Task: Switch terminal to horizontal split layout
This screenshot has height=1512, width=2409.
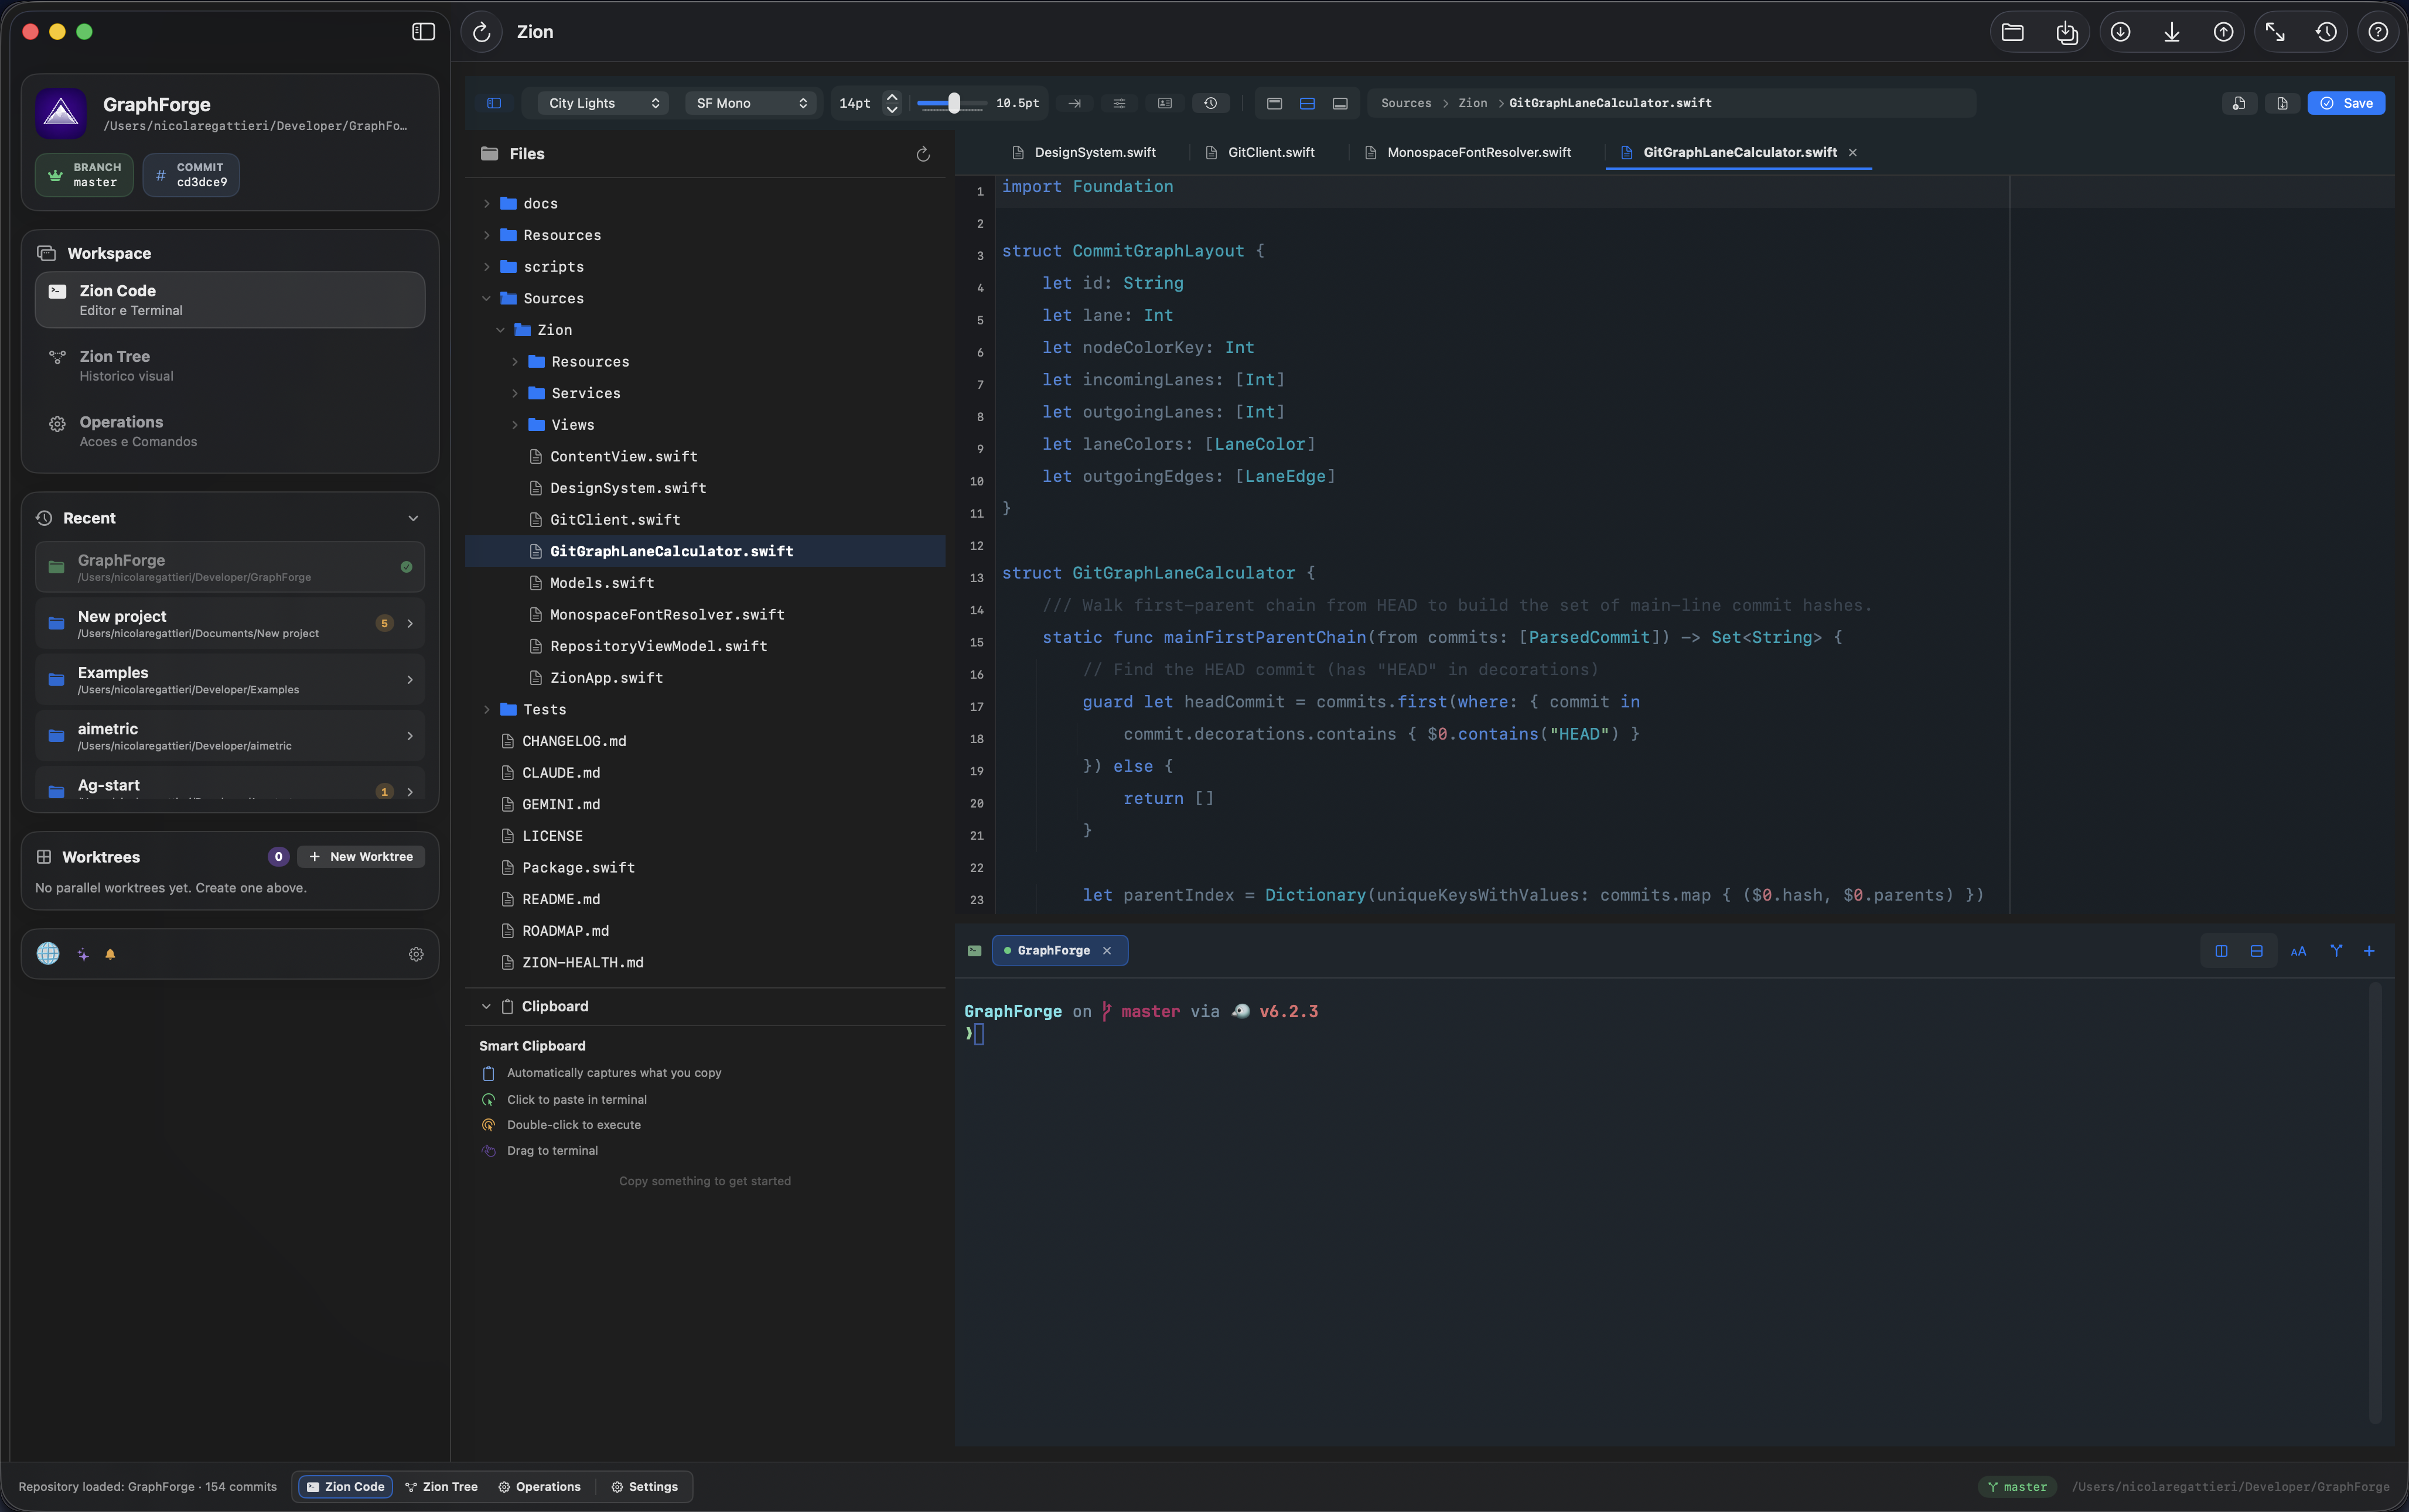Action: pos(2257,950)
